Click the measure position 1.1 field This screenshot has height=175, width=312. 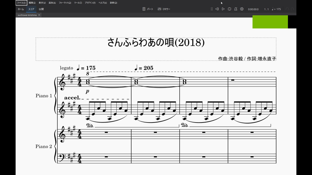click(x=266, y=9)
